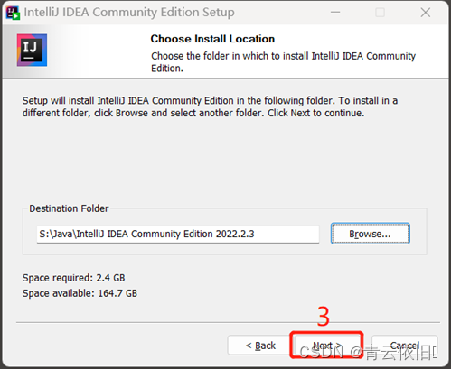
Task: Click the 'Space available: 164.7 GB' text
Action: pos(80,293)
